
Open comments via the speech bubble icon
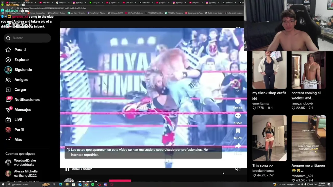click(x=238, y=116)
